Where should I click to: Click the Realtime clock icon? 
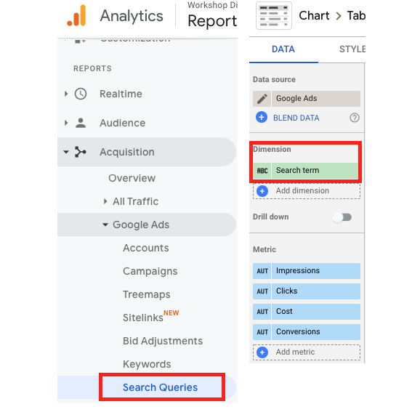(x=81, y=94)
